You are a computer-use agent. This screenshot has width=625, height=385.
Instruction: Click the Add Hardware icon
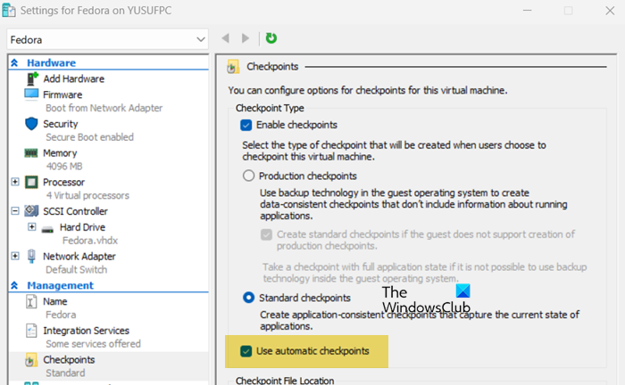tap(31, 78)
